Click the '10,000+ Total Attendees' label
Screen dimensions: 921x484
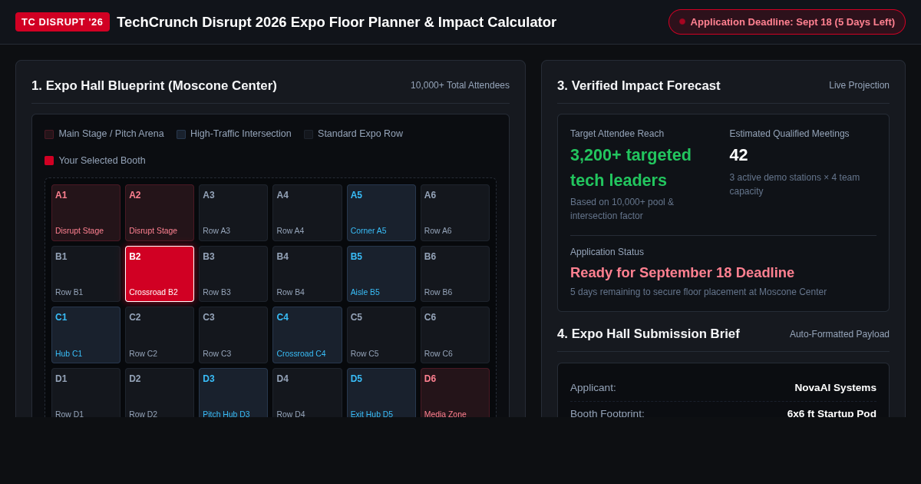tap(460, 85)
